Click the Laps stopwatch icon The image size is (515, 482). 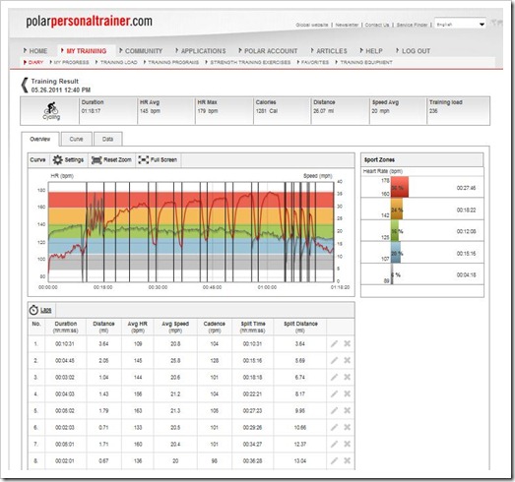tap(33, 310)
